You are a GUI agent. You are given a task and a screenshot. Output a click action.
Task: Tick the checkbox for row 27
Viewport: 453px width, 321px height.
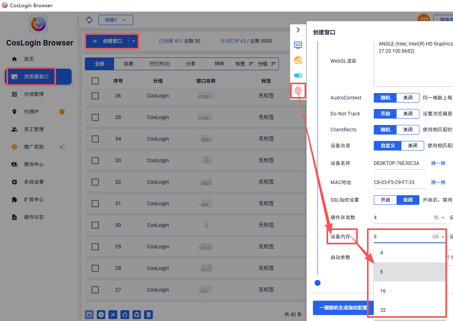point(95,290)
